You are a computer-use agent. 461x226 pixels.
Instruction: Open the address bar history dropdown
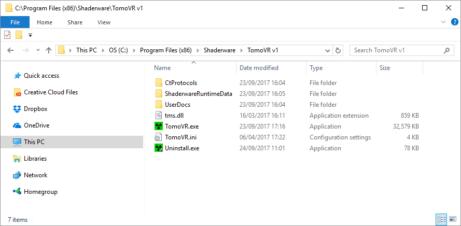coord(328,51)
